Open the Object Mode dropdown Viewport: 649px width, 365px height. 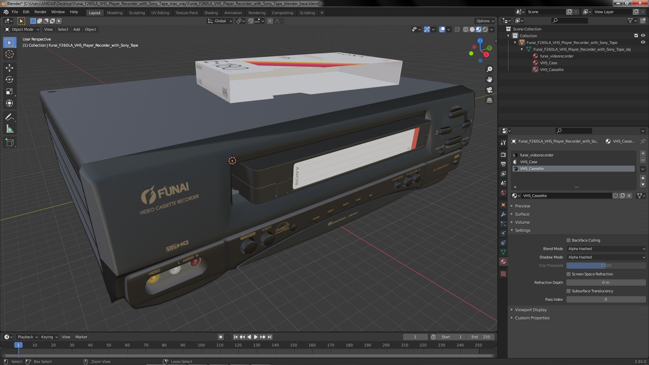pyautogui.click(x=22, y=29)
